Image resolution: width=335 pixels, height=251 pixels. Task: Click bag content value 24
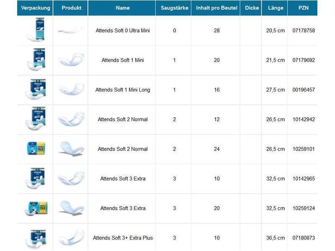click(x=216, y=149)
